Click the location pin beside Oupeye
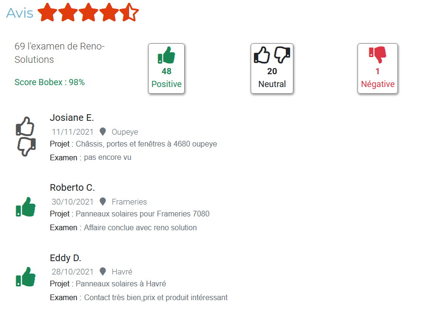 coord(103,132)
